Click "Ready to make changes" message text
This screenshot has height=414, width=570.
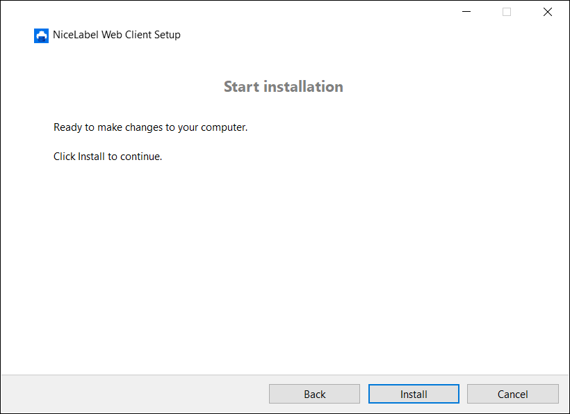coord(150,127)
